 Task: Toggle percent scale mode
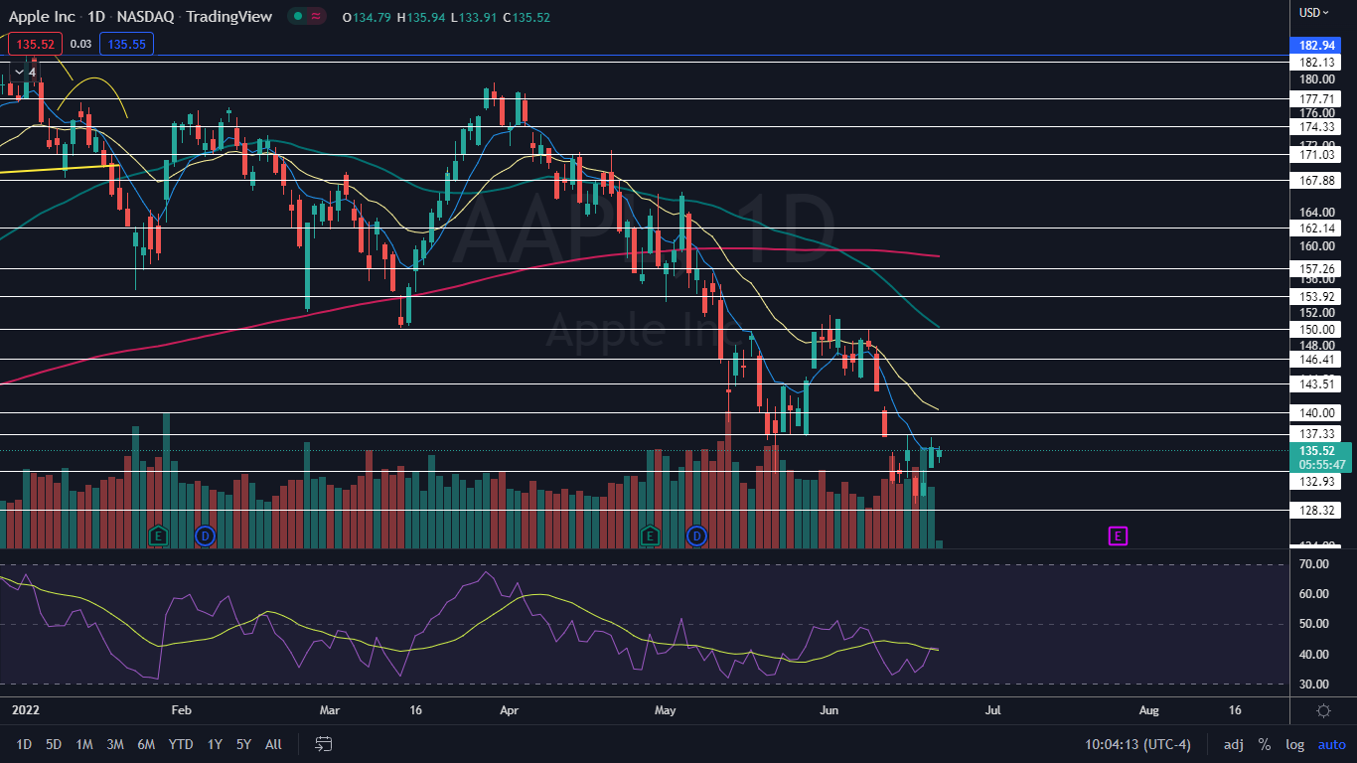pos(1265,744)
